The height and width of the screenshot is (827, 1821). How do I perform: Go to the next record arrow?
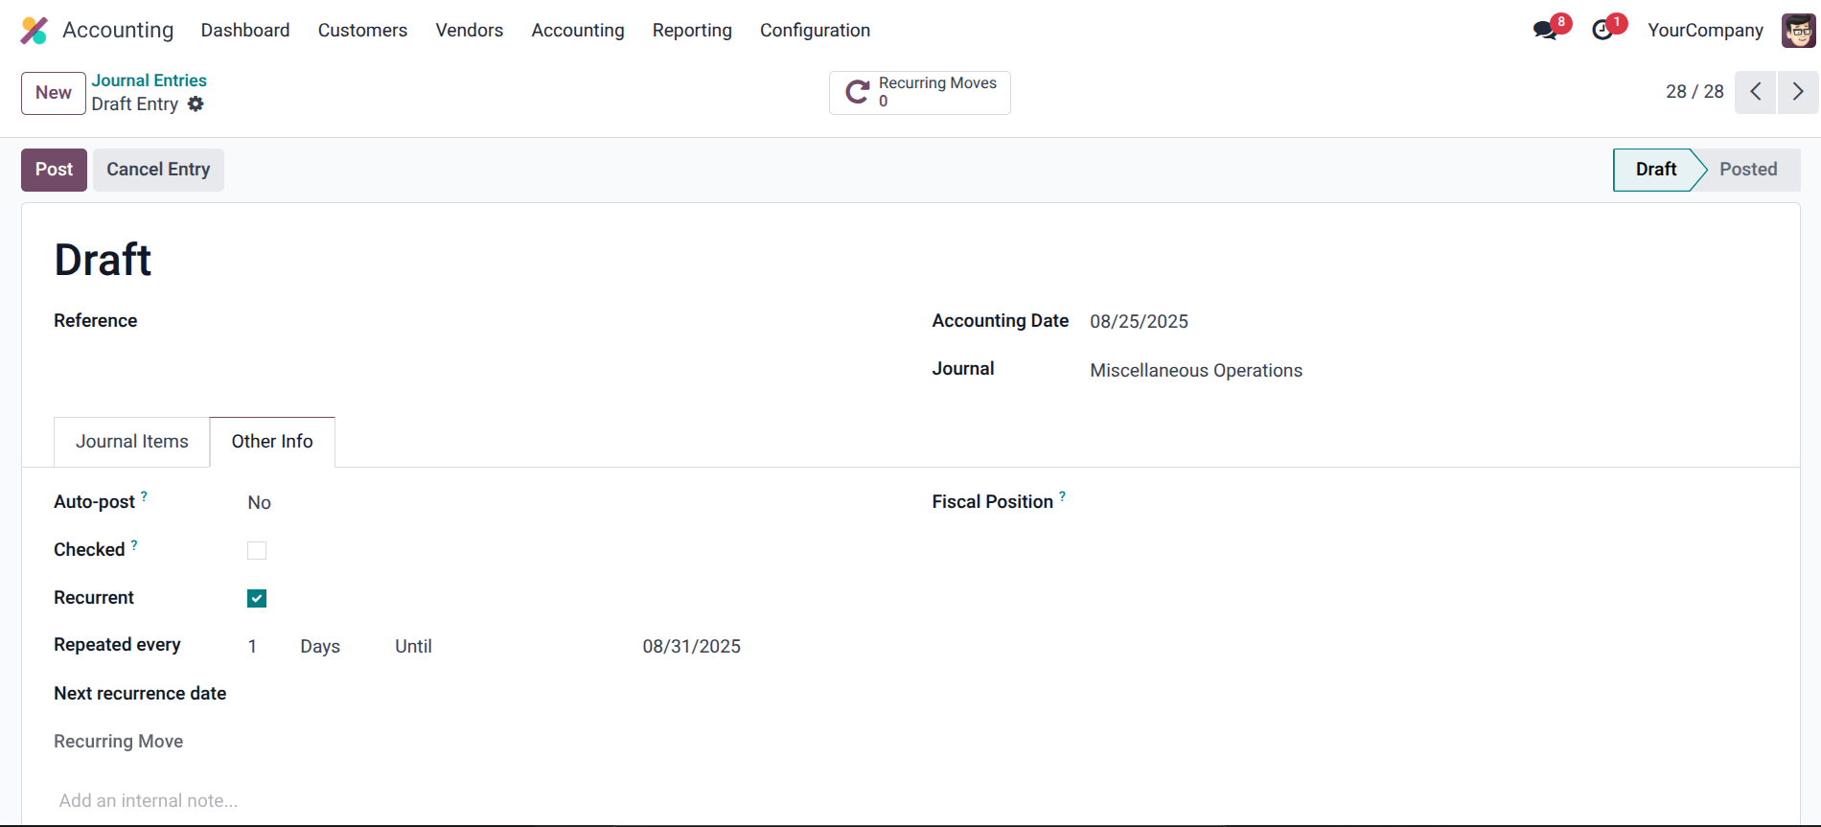point(1797,92)
